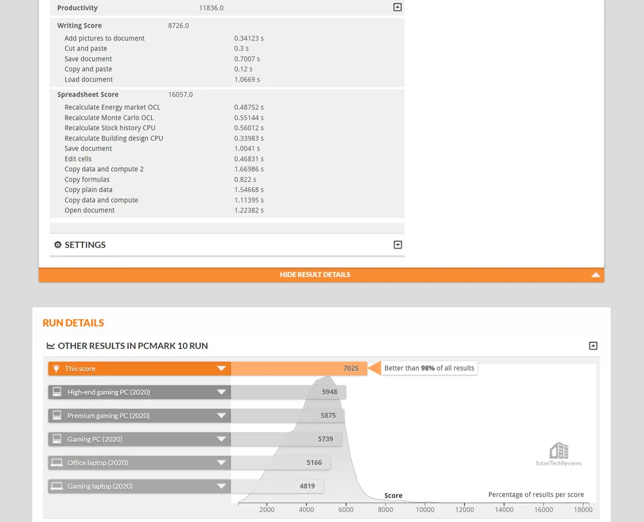The width and height of the screenshot is (644, 522).
Task: Click the chart icon beside Other Results heading
Action: (50, 346)
